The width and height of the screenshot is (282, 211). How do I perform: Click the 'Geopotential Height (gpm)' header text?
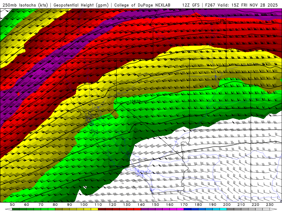(x=81, y=5)
